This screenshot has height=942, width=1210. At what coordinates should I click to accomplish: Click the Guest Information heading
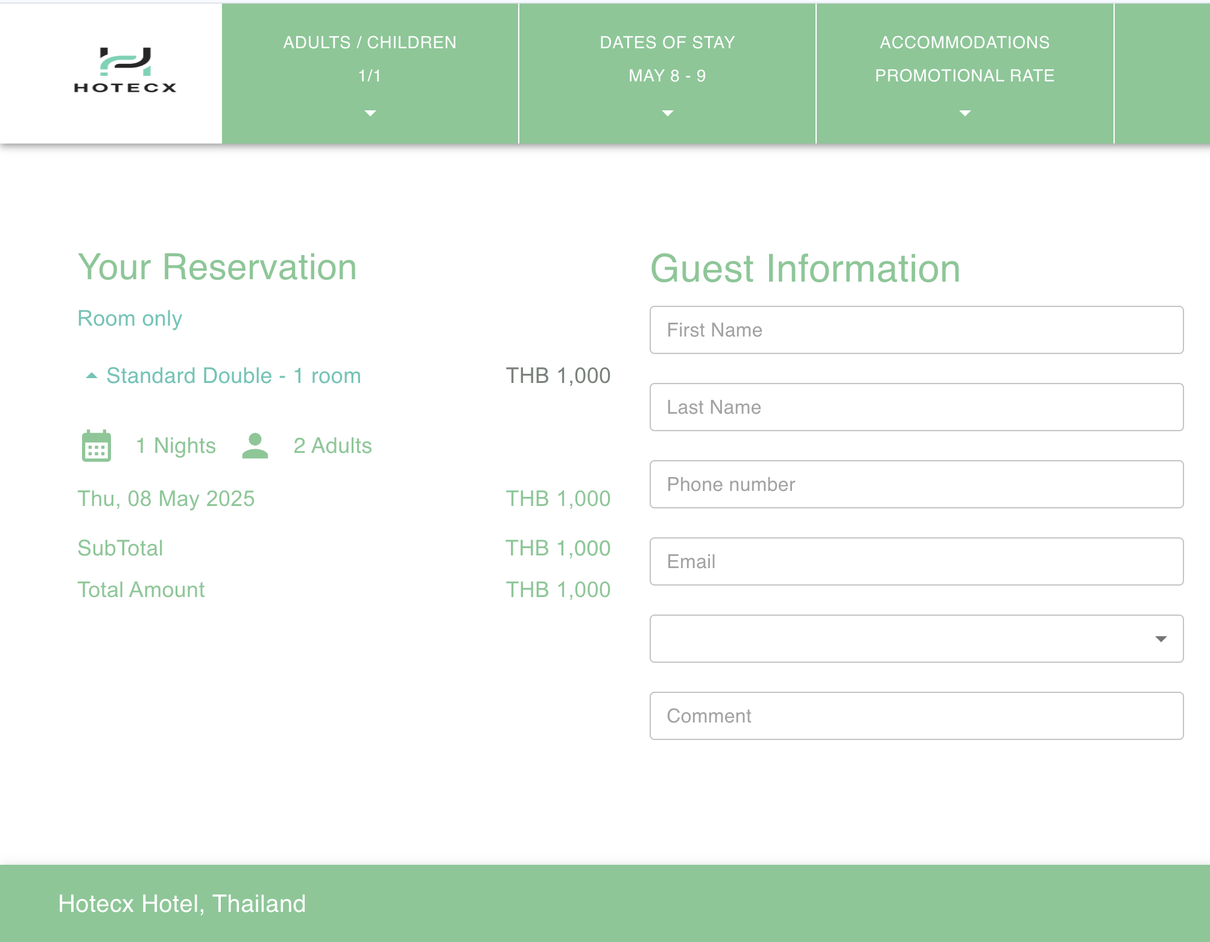click(805, 268)
